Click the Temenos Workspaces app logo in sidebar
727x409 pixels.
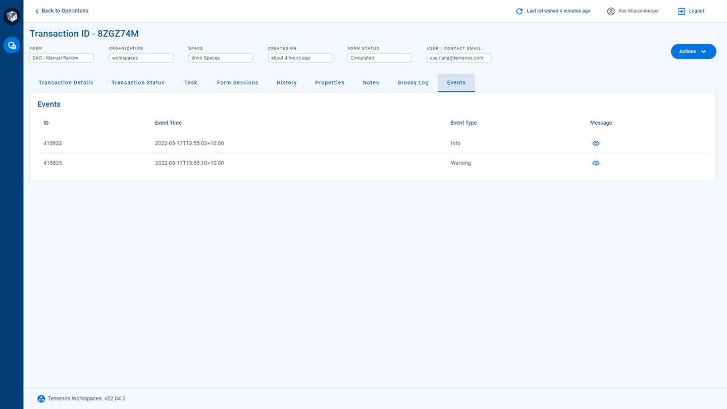tap(11, 16)
